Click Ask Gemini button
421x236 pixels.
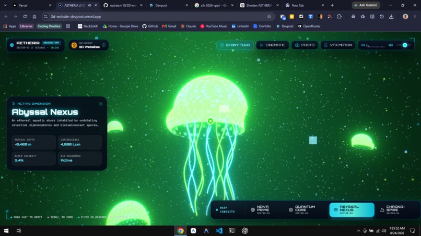[x=366, y=5]
